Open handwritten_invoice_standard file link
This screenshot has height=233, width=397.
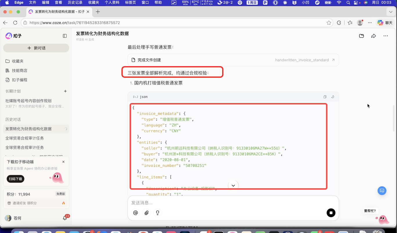tap(305, 60)
